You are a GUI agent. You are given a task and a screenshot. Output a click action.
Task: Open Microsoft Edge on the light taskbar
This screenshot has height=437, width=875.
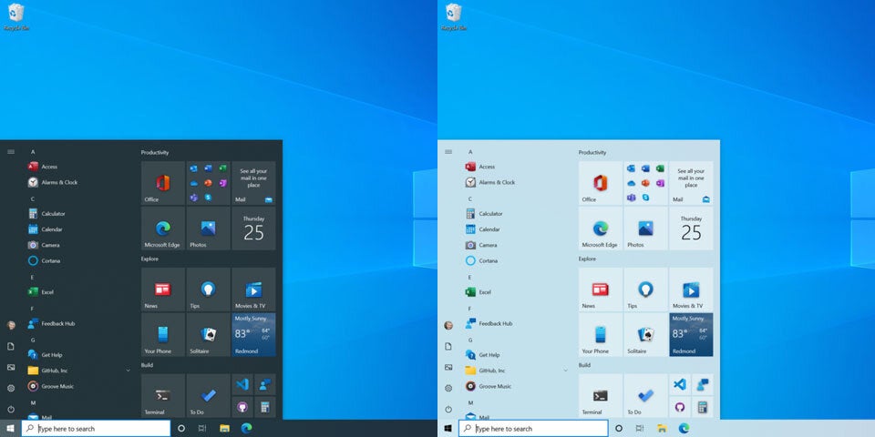point(684,428)
